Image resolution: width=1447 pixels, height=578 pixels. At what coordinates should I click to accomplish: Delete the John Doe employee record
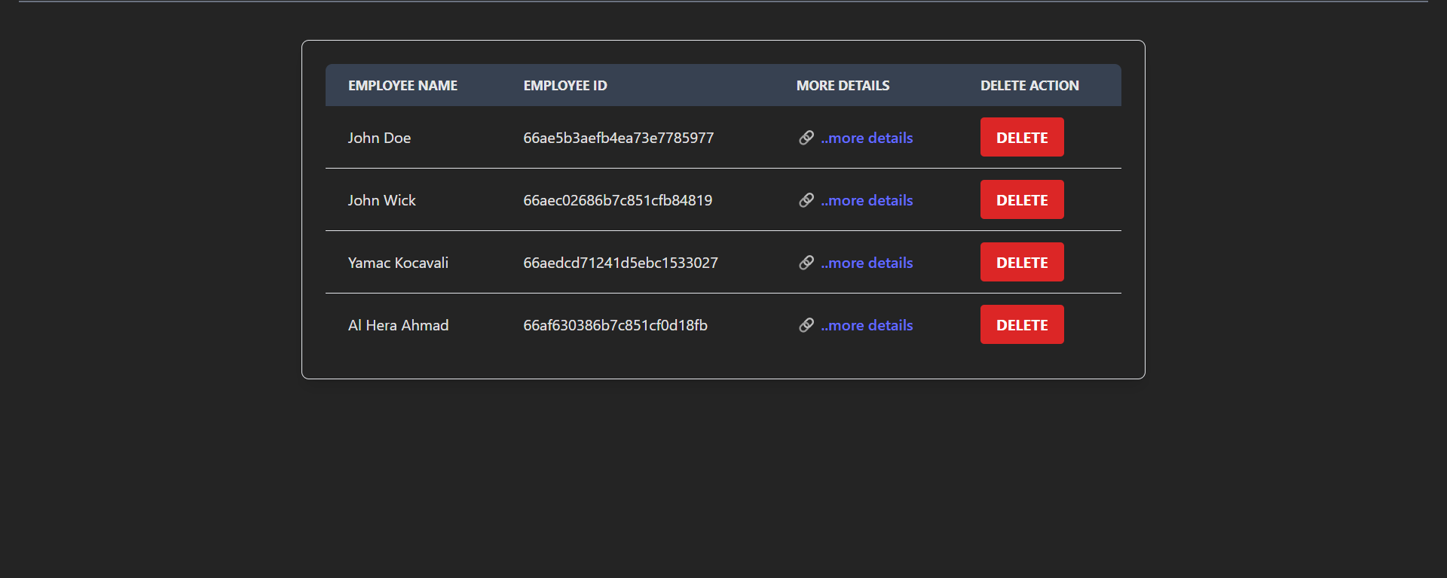pyautogui.click(x=1021, y=137)
